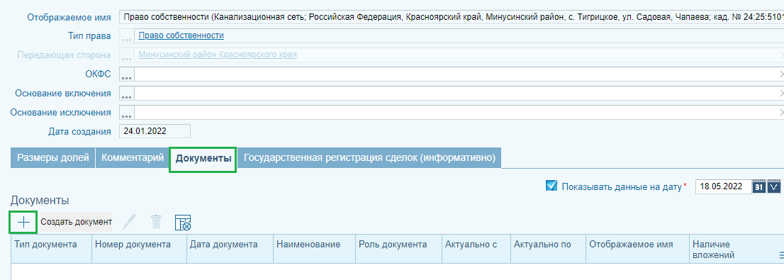Open the Право собственности link
Screen dimensions: 784x280
pos(181,35)
